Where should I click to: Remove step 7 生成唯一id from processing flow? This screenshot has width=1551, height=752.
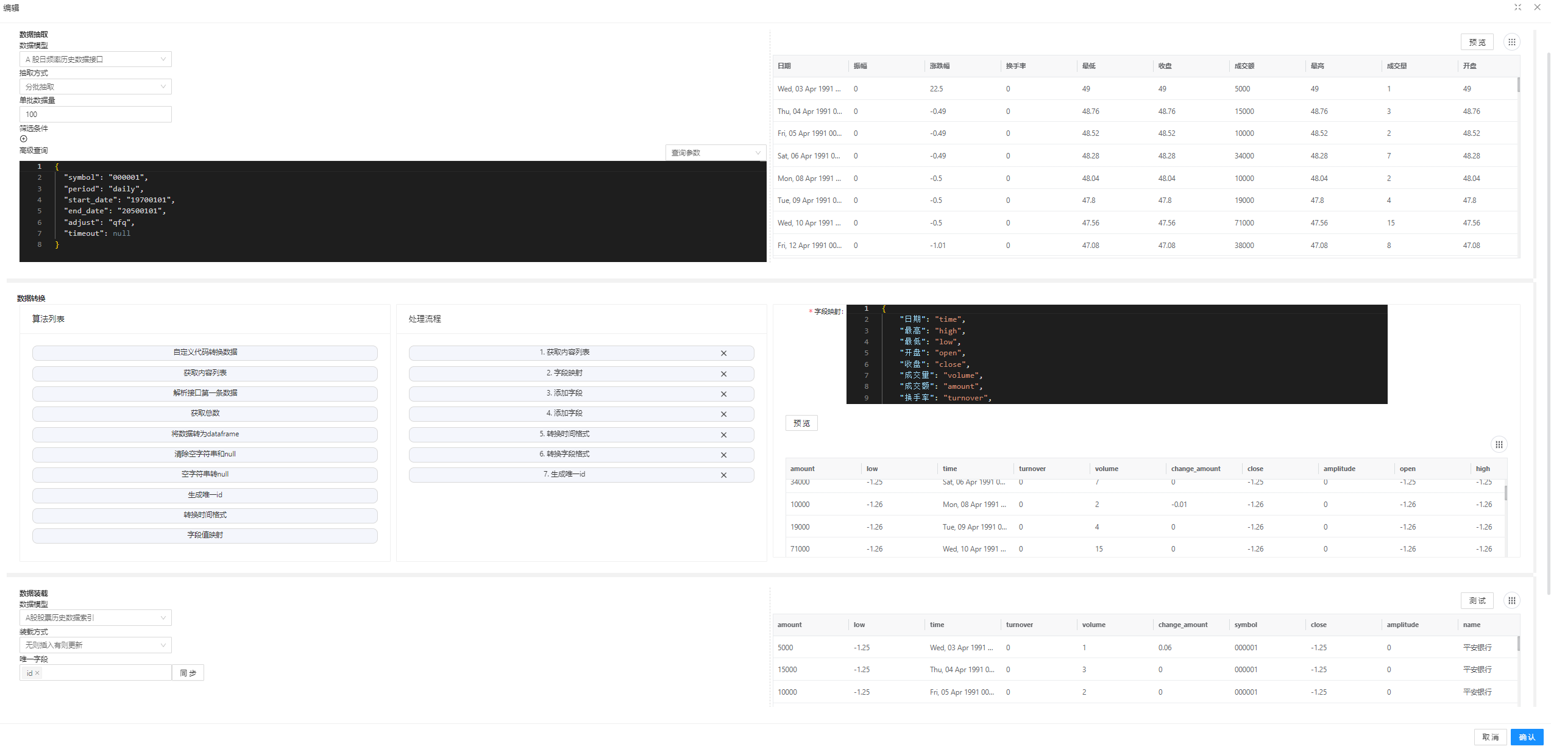[723, 475]
